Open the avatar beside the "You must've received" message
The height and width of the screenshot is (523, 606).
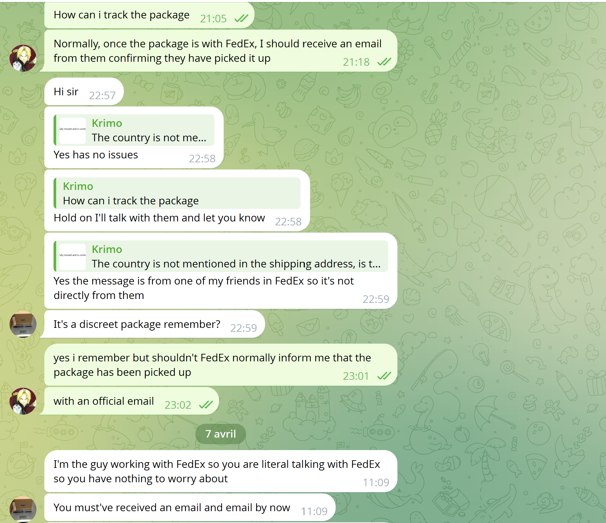[23, 509]
